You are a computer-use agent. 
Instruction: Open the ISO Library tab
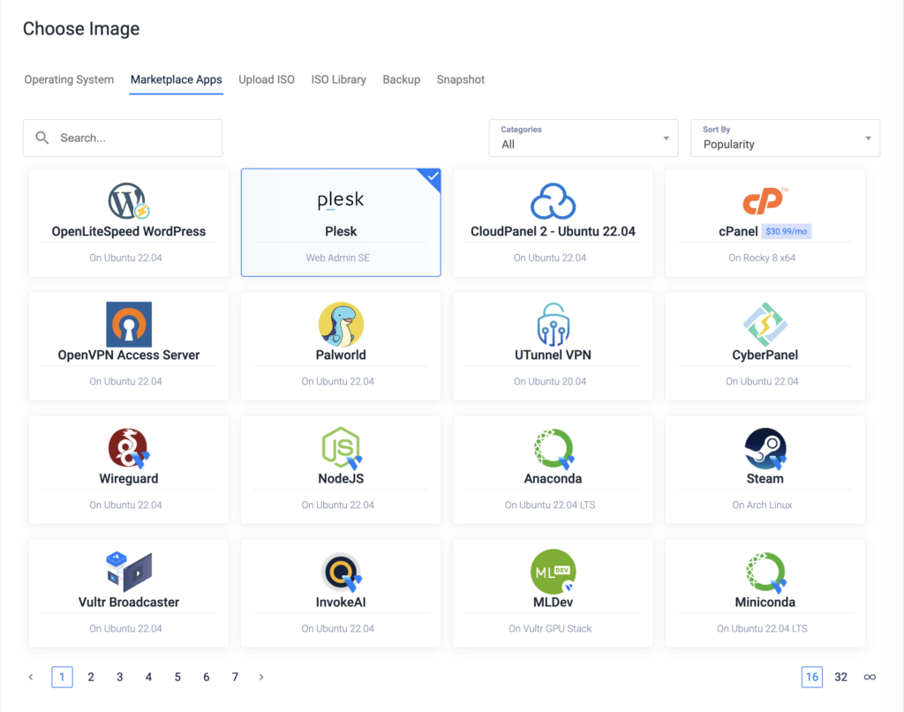coord(338,79)
